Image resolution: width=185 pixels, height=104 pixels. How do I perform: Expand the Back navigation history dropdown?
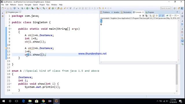coord(106,8)
